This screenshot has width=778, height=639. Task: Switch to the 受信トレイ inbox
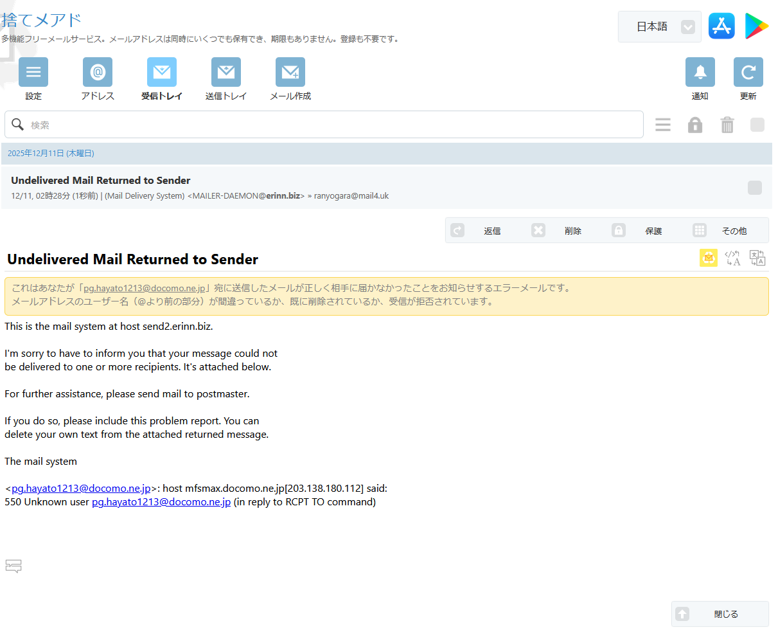click(162, 72)
